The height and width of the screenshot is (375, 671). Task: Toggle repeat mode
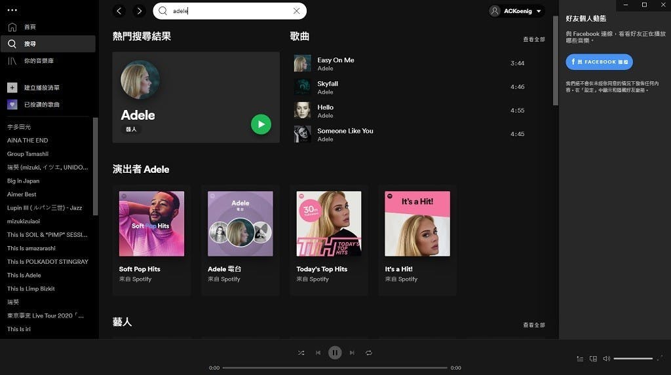(368, 353)
